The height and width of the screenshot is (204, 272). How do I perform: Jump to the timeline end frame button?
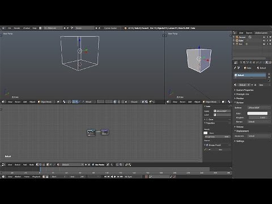tap(122, 177)
